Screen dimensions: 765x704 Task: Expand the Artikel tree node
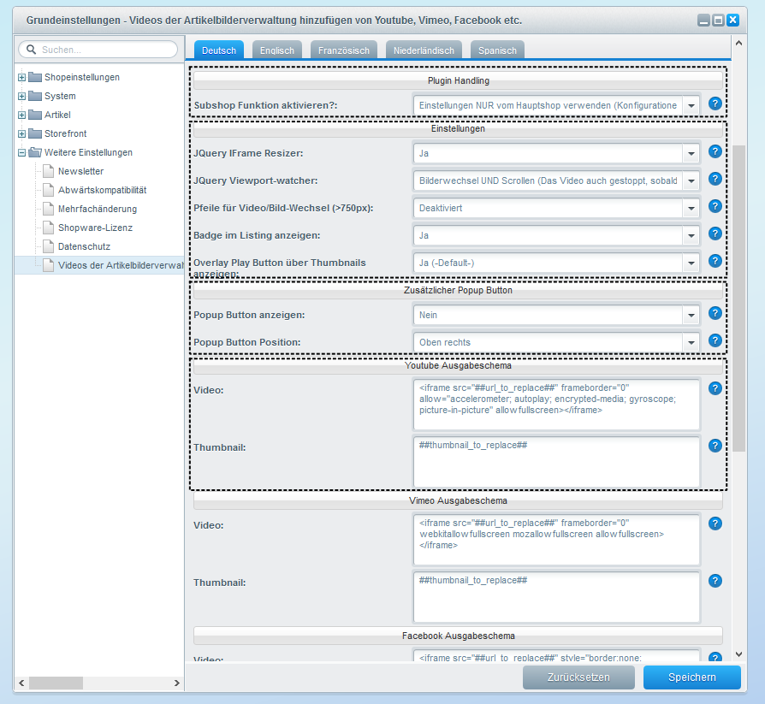pos(21,115)
